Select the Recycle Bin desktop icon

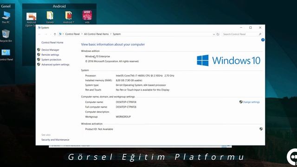click(6, 36)
